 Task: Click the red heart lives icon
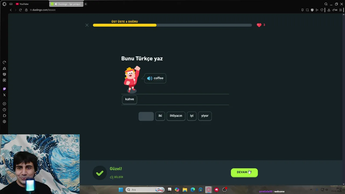[259, 25]
